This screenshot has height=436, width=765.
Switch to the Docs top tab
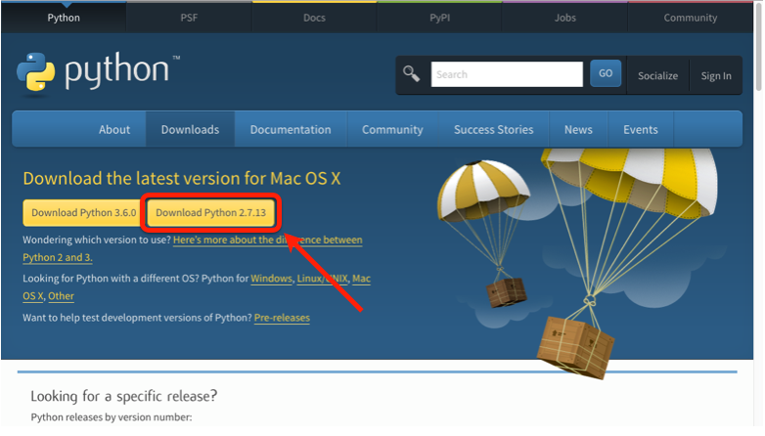click(x=314, y=18)
